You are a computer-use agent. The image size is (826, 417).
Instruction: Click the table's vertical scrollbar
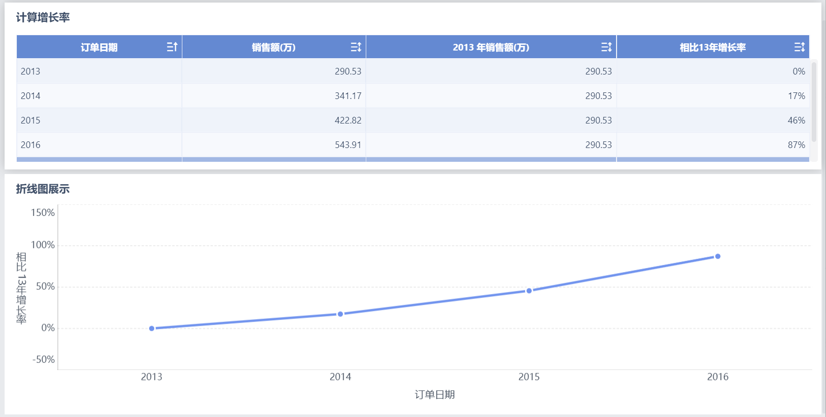tap(814, 101)
